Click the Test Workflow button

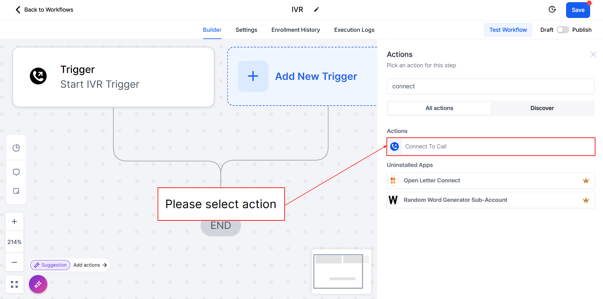pos(508,30)
